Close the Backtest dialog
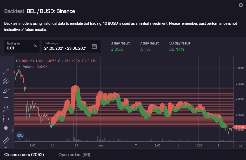This screenshot has width=246, height=160. pyautogui.click(x=241, y=5)
